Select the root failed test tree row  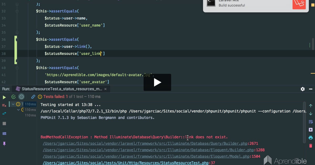23,104
